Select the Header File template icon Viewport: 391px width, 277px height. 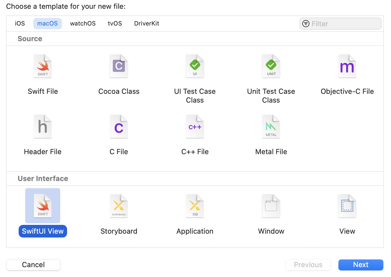click(x=43, y=126)
